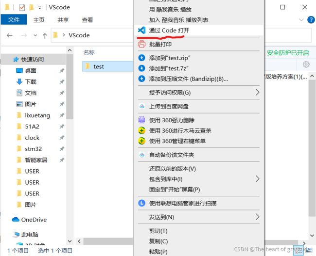316x256 pixels.
Task: Choose 使用 360强力删除
Action: [199, 120]
